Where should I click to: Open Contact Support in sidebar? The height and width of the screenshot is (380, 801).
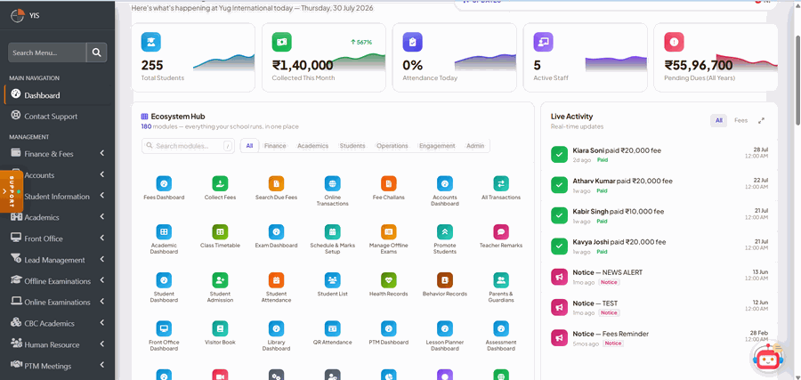58,116
